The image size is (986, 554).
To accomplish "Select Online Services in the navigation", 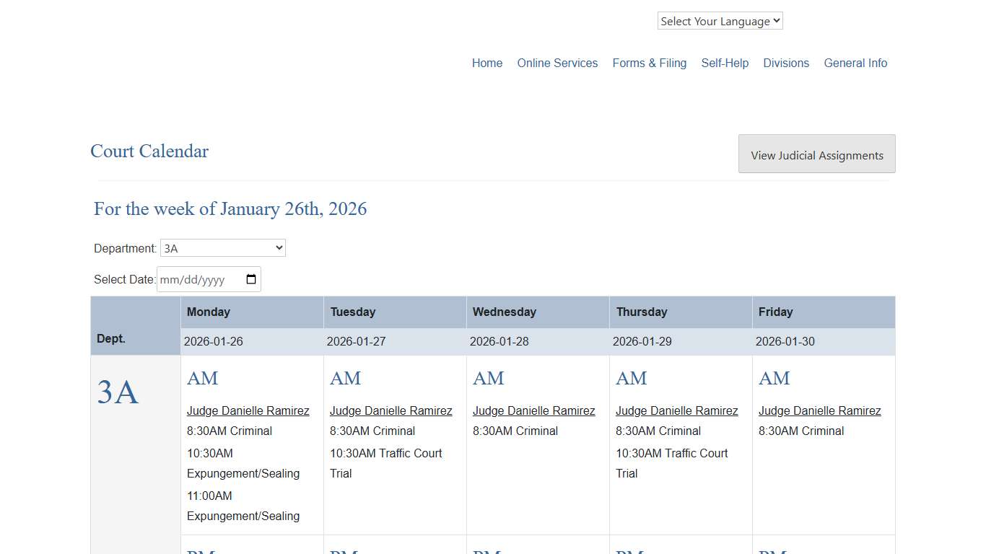I will point(557,63).
